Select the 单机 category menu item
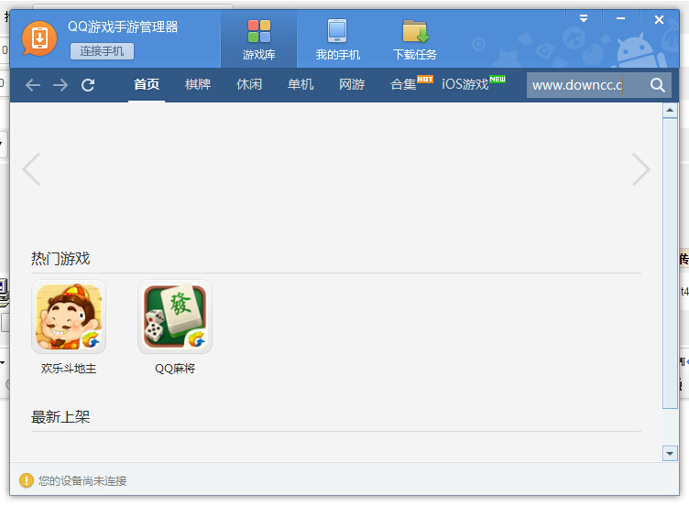 (x=301, y=84)
